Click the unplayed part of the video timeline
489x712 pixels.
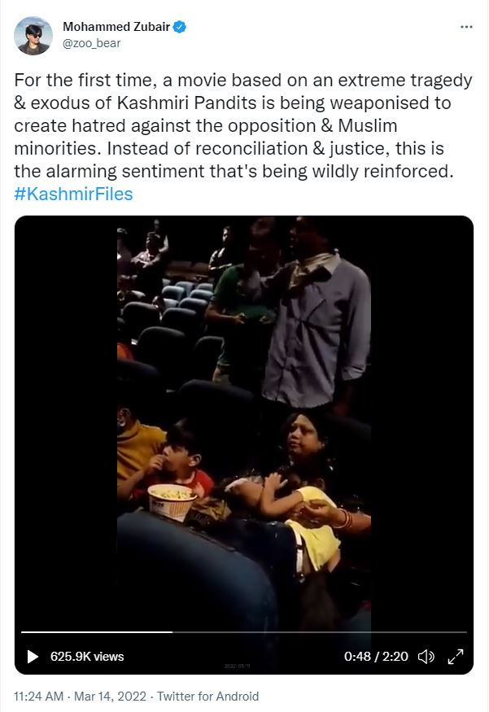tap(320, 631)
